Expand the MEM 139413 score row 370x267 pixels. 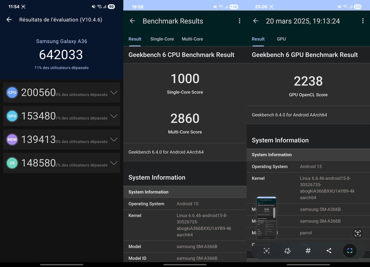tap(62, 139)
